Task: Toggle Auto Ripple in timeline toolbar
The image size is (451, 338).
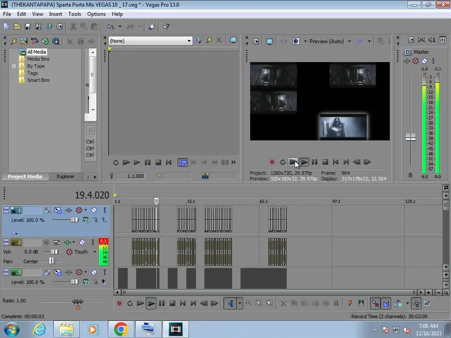Action: [398, 303]
